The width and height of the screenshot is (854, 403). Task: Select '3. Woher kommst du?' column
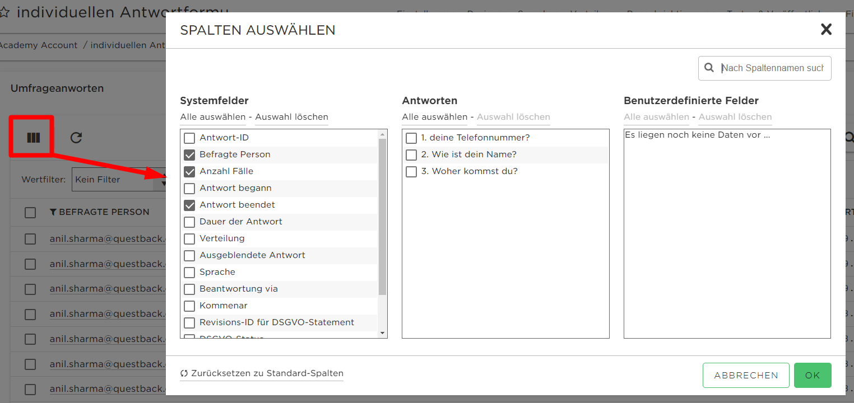pos(411,172)
